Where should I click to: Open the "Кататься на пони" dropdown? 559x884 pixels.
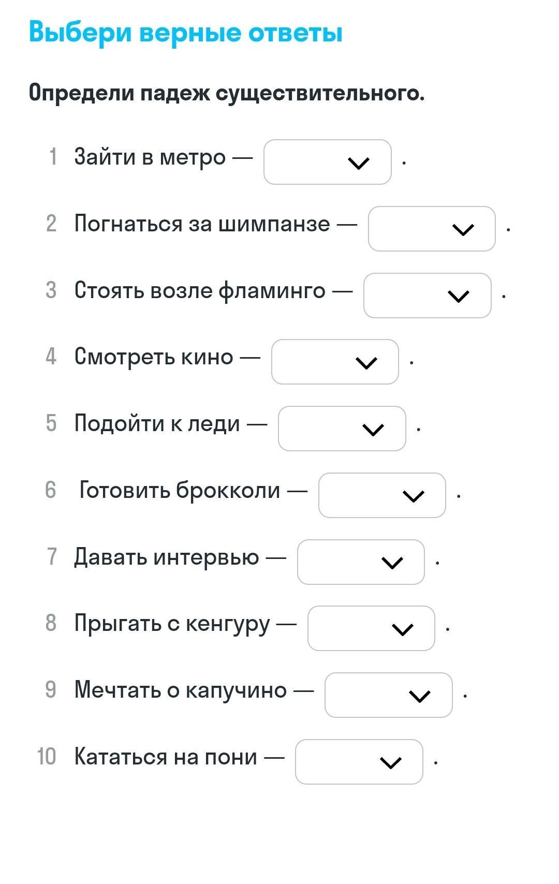(x=359, y=762)
